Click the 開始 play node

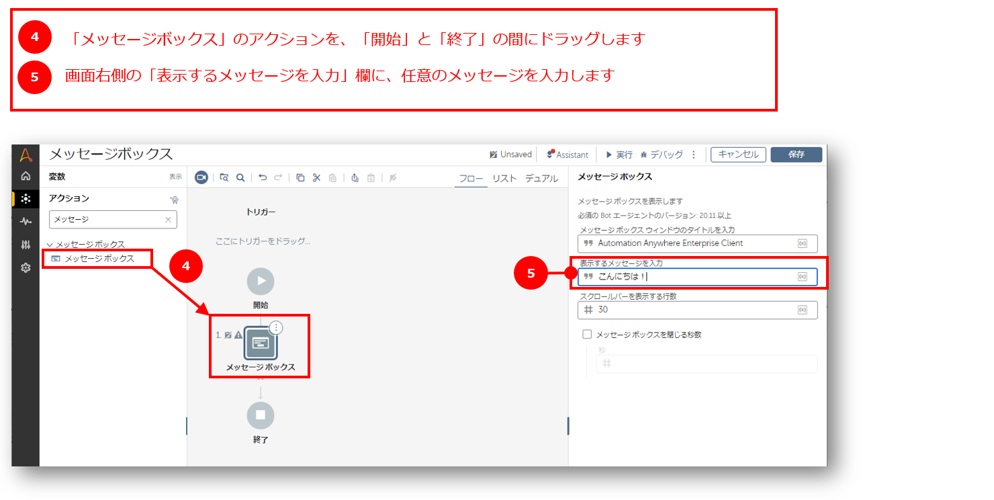[261, 281]
